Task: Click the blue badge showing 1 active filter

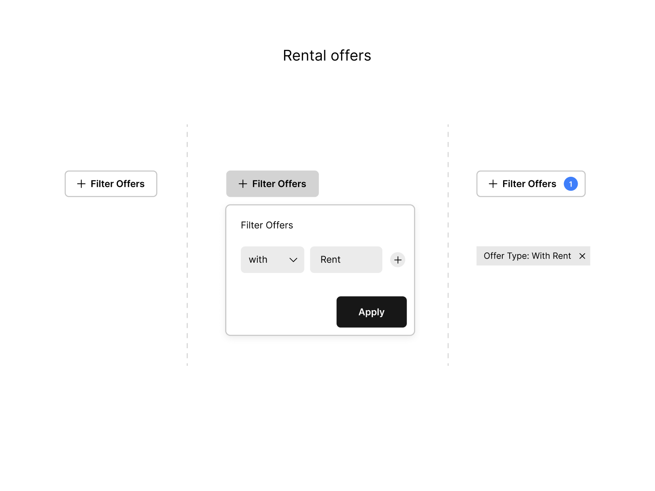Action: pos(571,184)
